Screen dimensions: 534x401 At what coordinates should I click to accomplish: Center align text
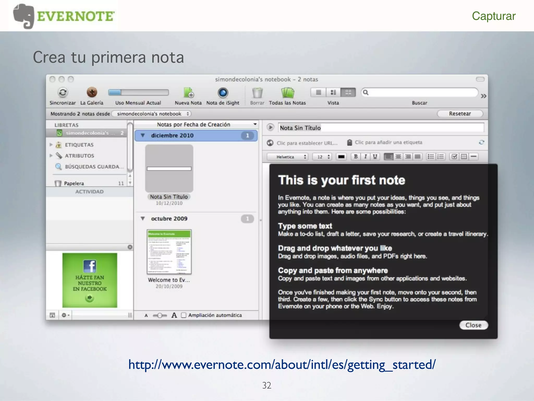point(398,157)
